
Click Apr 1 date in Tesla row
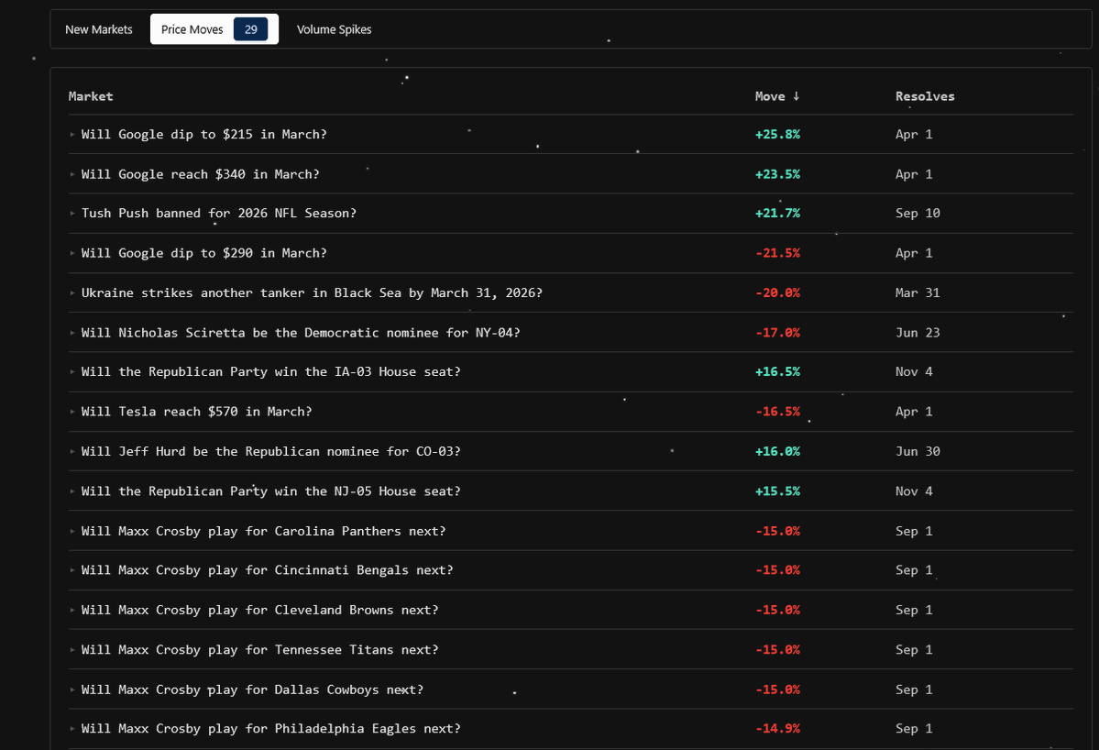click(x=914, y=412)
